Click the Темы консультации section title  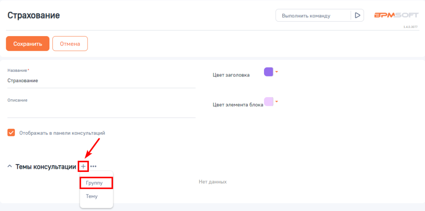tap(46, 166)
